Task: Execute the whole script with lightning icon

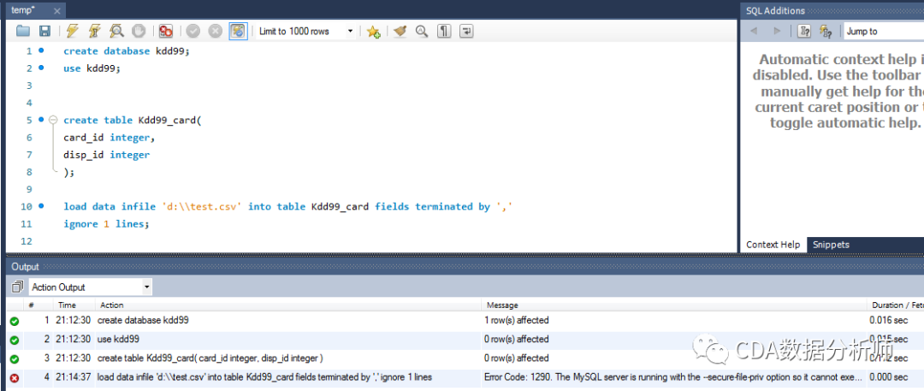Action: click(72, 32)
